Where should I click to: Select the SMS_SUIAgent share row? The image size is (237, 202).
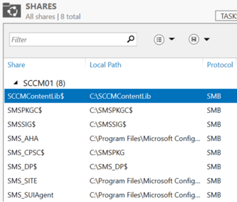click(121, 195)
